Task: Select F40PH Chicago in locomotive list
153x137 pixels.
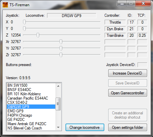Action: 31,115
